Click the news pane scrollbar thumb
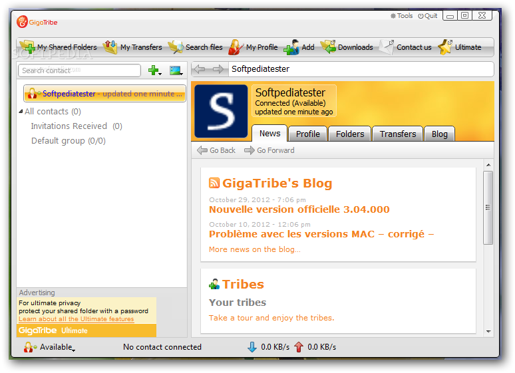Image resolution: width=515 pixels, height=373 pixels. tap(488, 207)
